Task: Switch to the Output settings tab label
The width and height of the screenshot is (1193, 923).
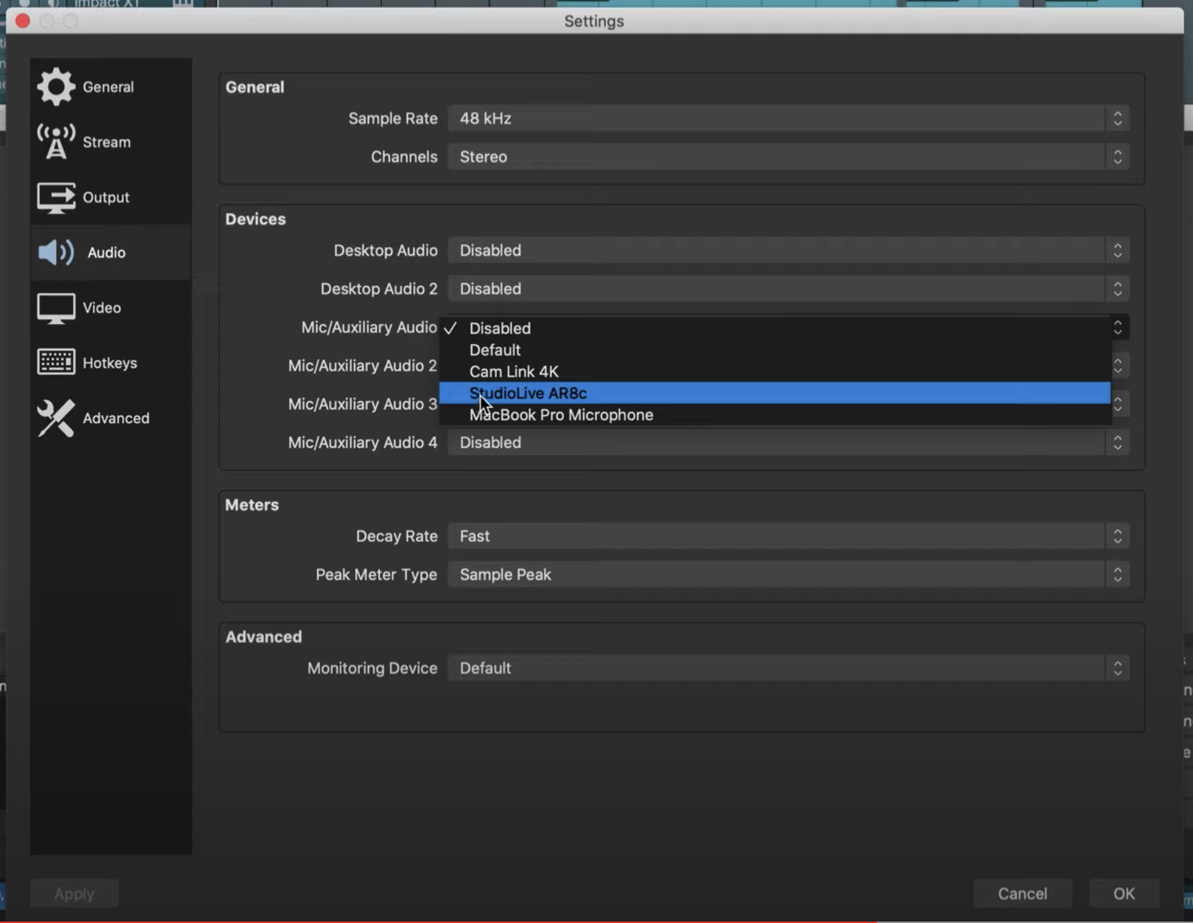Action: pyautogui.click(x=106, y=197)
